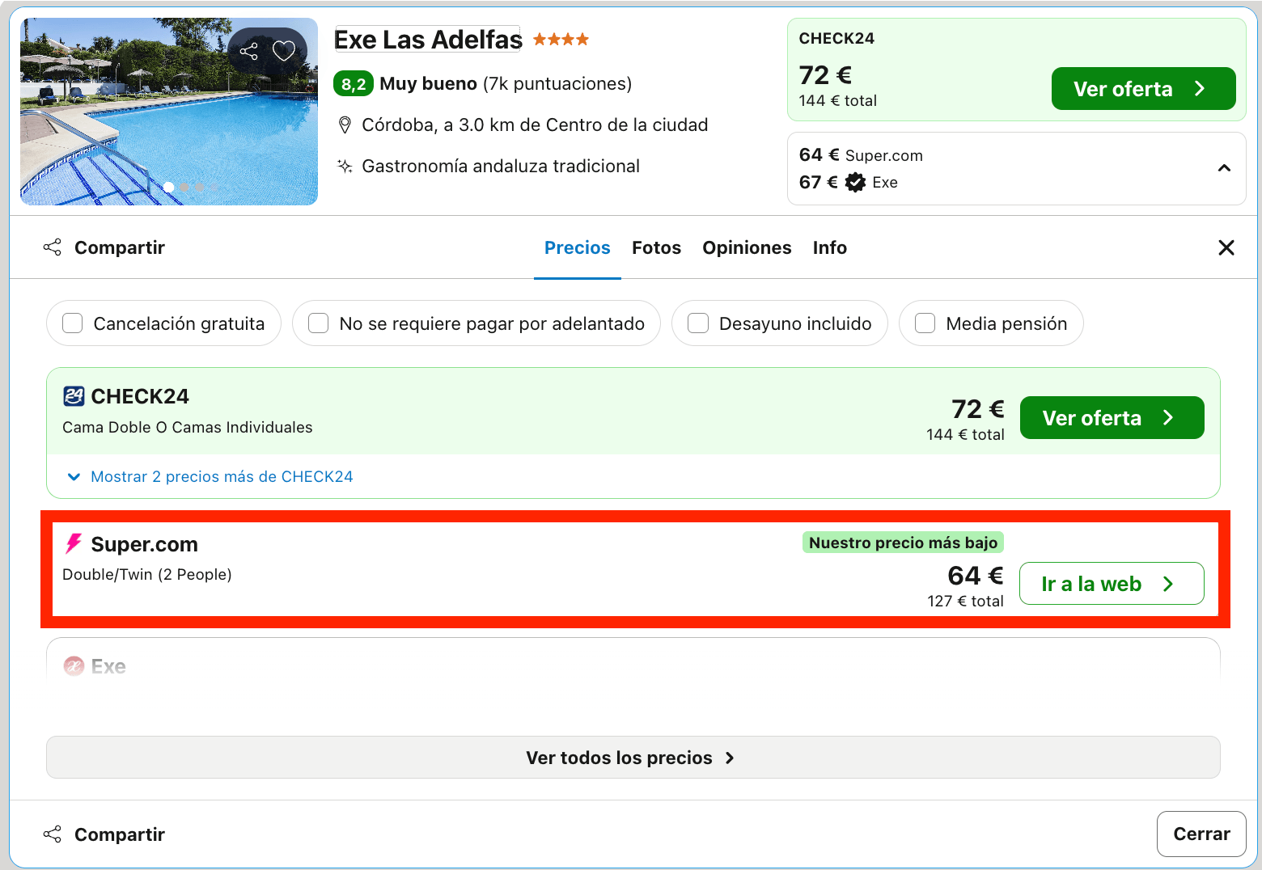Click the CHECK24 logo icon in price list
The image size is (1262, 870).
pos(74,396)
